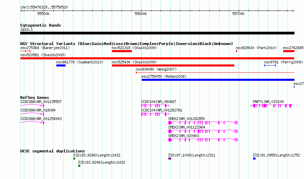Select the long red nsv520581 loss bar
This screenshot has width=304, height=179.
click(x=157, y=58)
